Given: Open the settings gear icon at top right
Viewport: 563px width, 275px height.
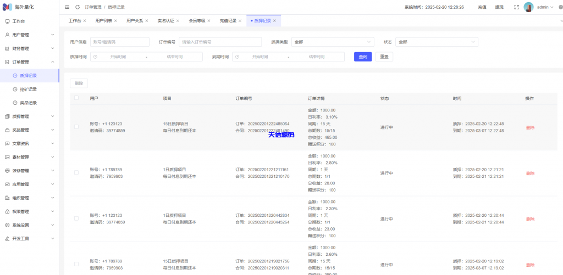Looking at the screenshot, I should click(x=561, y=7).
